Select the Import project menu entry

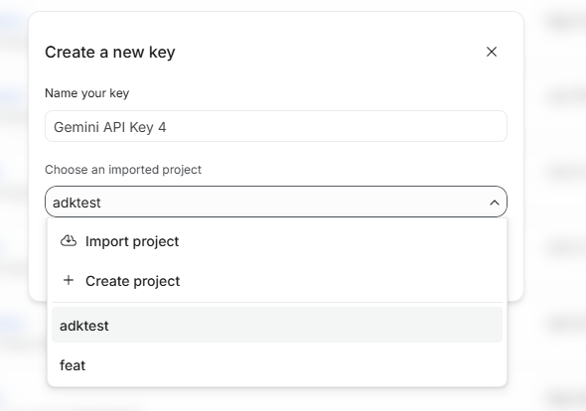(x=277, y=241)
